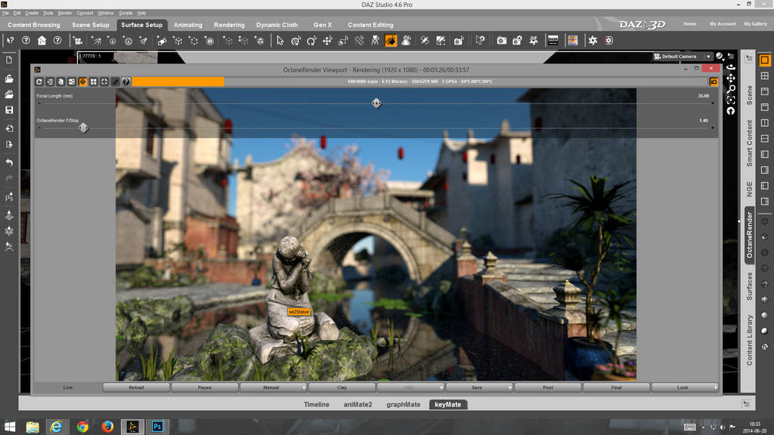Screen dimensions: 774x435
Task: Click the sa2Statue label on the statue
Action: [x=299, y=310]
